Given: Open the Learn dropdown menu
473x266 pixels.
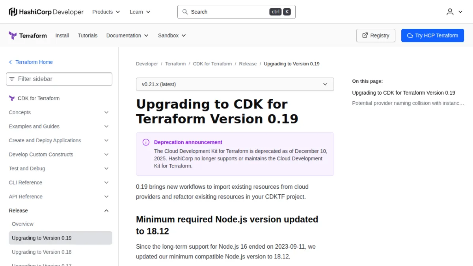Looking at the screenshot, I should (140, 12).
